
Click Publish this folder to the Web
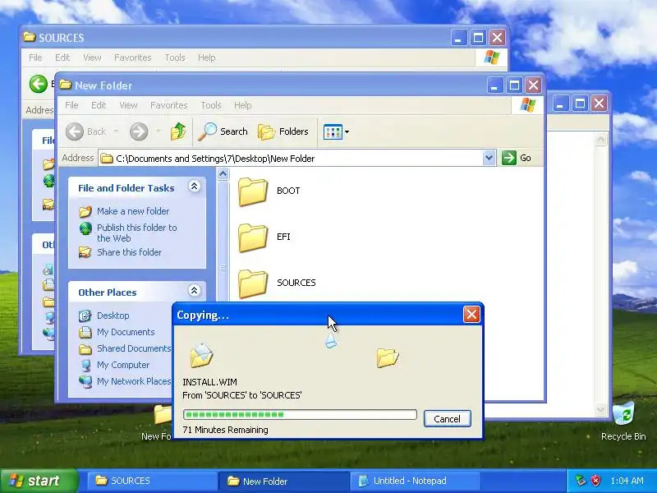[x=137, y=233]
